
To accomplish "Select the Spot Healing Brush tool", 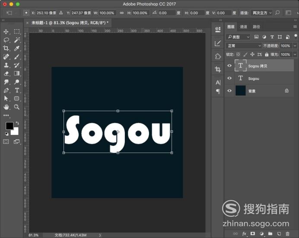I will (x=6, y=57).
